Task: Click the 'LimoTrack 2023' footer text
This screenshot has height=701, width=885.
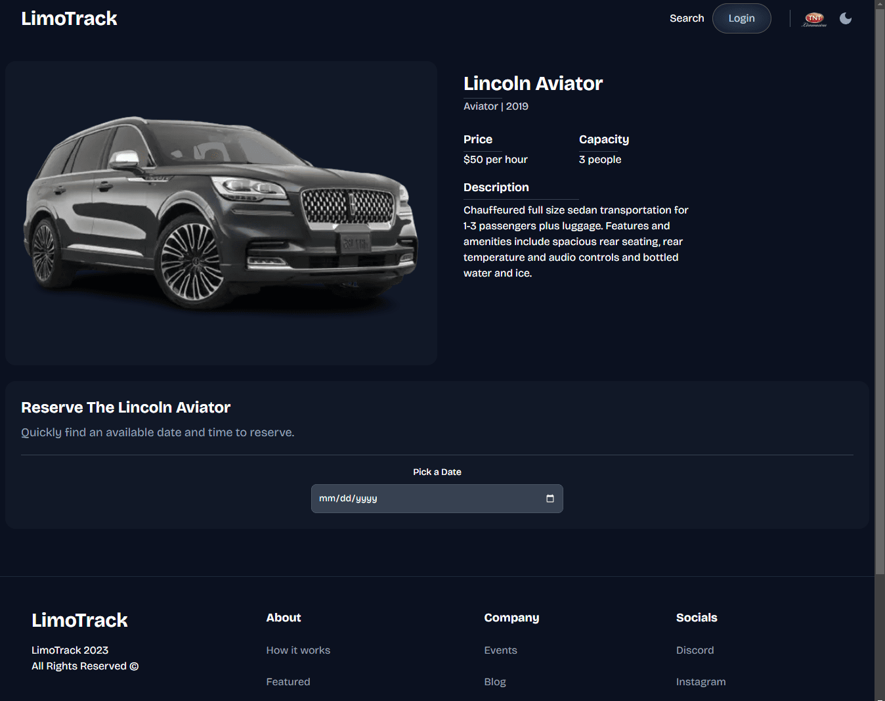Action: [x=70, y=650]
